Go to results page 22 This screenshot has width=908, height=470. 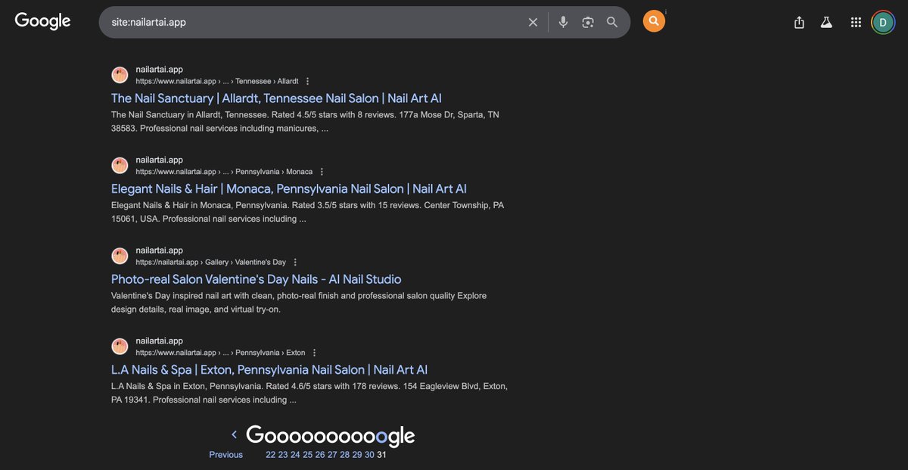pos(271,455)
